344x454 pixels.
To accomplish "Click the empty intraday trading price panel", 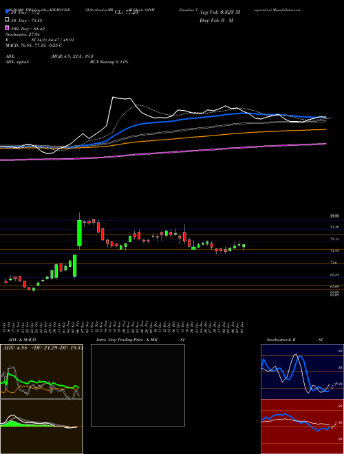I will click(x=138, y=385).
